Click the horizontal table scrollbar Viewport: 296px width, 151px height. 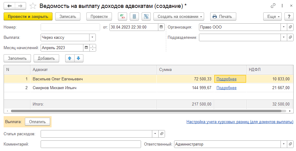coord(146,111)
